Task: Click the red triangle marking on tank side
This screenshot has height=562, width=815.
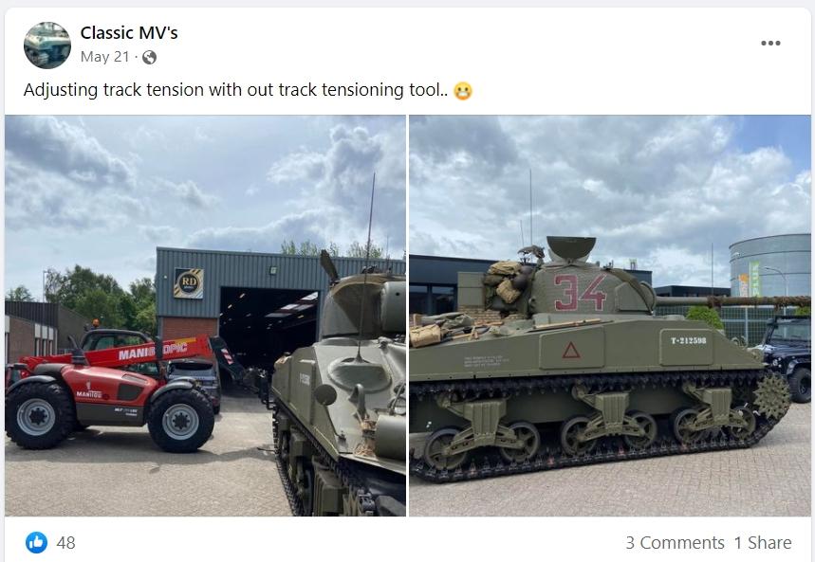Action: pyautogui.click(x=571, y=350)
